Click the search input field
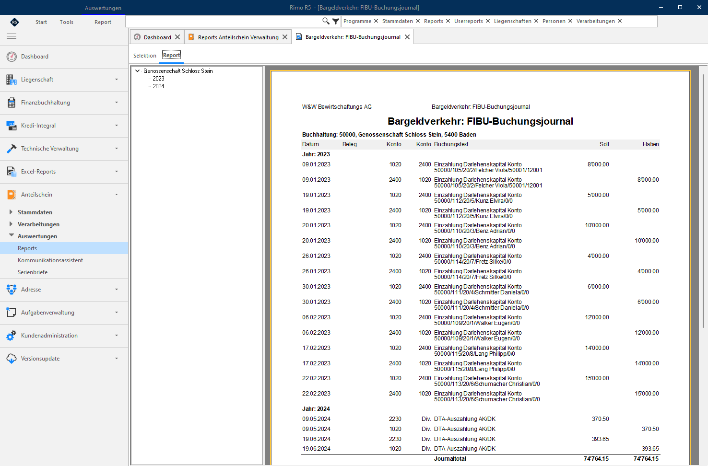Screen dimensions: 708x466 (x=224, y=21)
